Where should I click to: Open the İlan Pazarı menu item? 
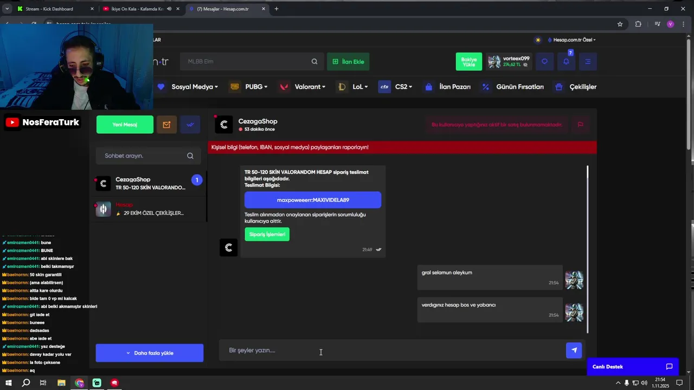pos(455,87)
